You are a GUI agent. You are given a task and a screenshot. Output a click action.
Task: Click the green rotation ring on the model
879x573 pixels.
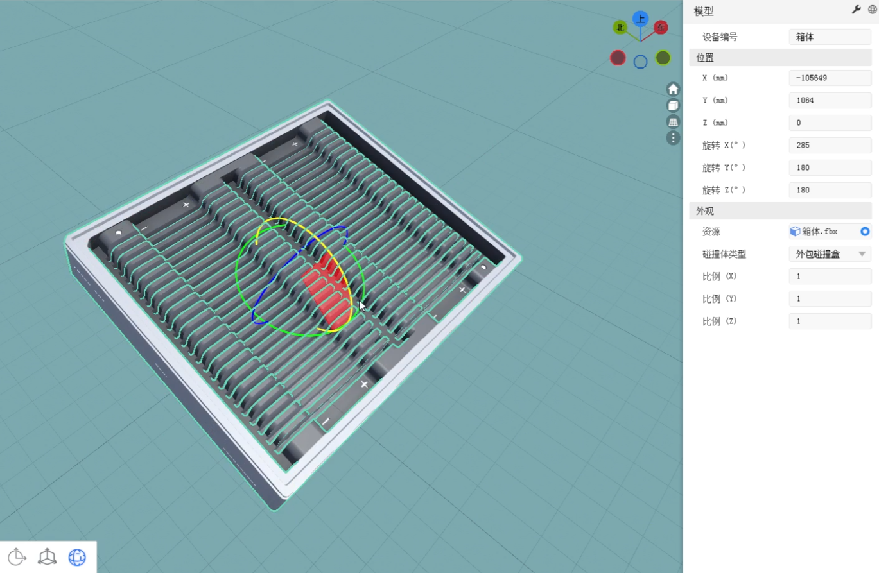pyautogui.click(x=237, y=273)
